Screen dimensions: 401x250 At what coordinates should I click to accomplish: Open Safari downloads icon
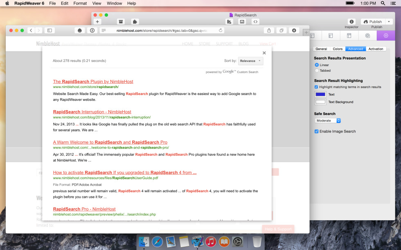click(294, 30)
